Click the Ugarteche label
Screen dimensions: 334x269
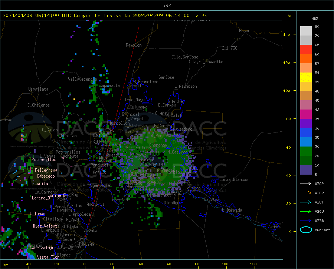tap(100, 185)
